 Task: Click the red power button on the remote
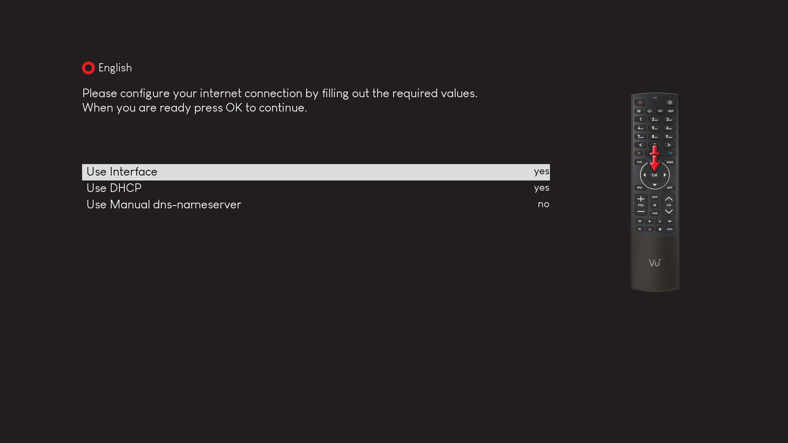pos(640,103)
